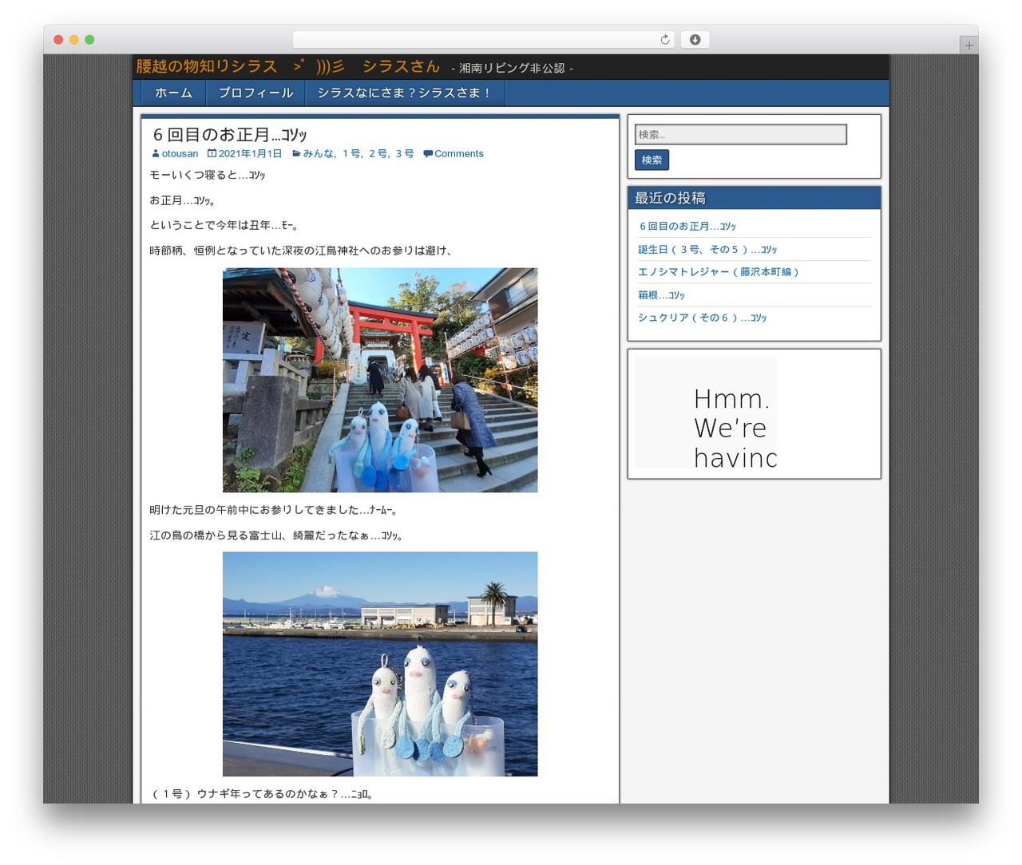
Task: Open the ホーム menu item
Action: pyautogui.click(x=173, y=93)
